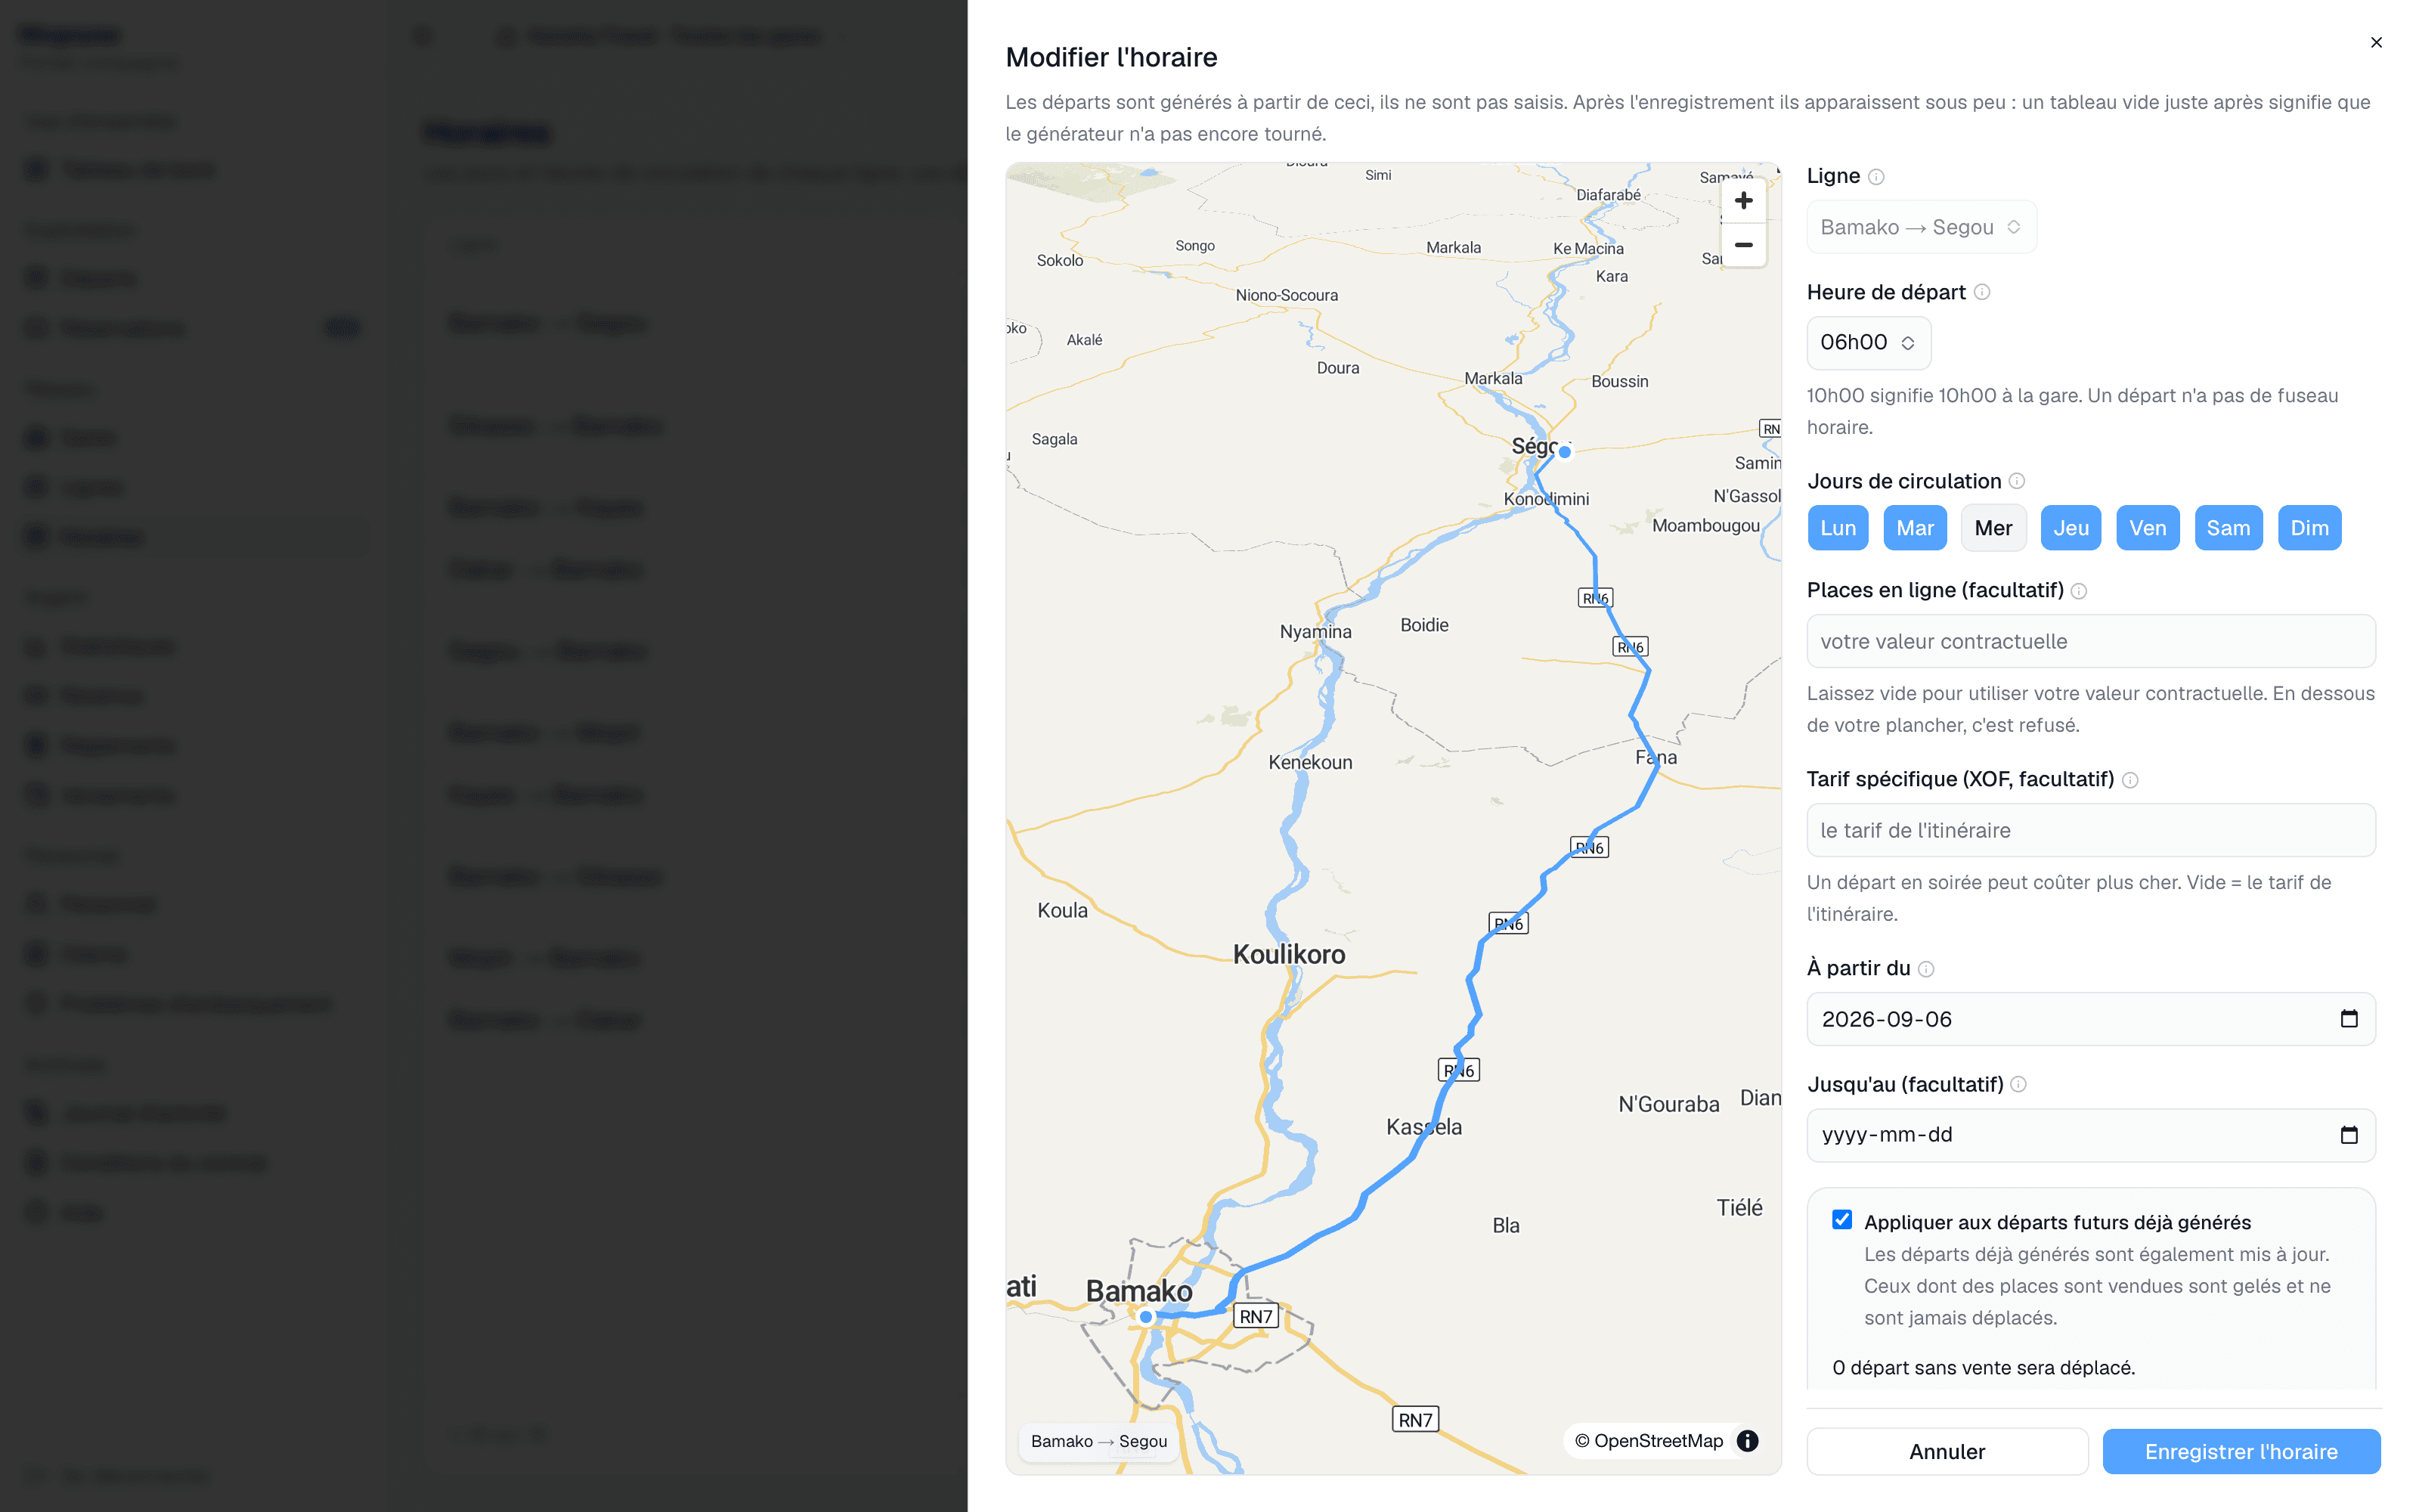
Task: Disable Dim circulation day
Action: (x=2309, y=528)
